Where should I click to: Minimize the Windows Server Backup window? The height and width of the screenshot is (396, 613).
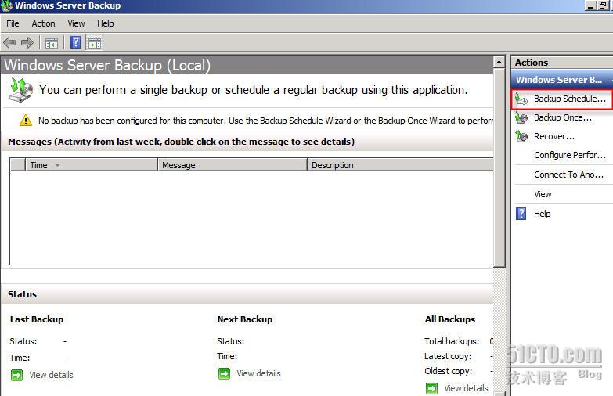click(590, 5)
